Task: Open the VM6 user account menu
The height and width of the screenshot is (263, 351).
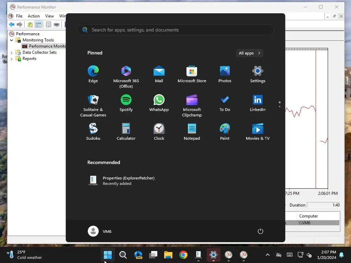Action: pos(100,231)
